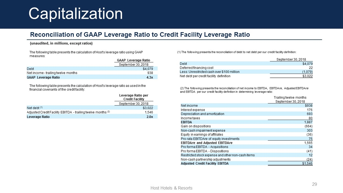
Task: Select the Leverage Ratio per Credit Facility header
Action: [133, 97]
